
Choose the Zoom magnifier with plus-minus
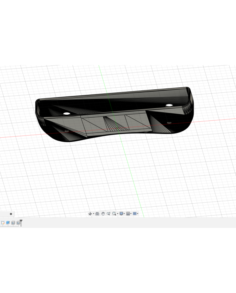[109, 214]
